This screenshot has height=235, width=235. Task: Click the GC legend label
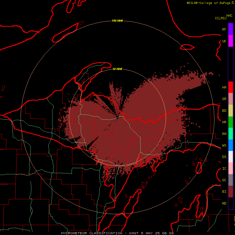point(224,180)
